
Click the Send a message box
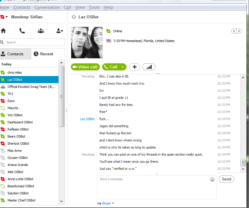click(x=157, y=187)
